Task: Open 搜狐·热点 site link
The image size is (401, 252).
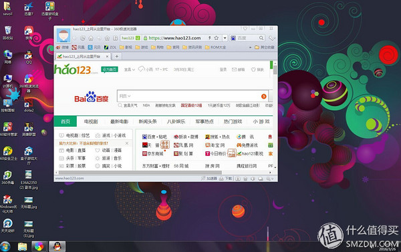Action: 217,137
